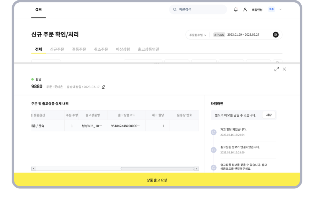This screenshot has height=205, width=314.
Task: Close the order detail panel
Action: coord(284,69)
